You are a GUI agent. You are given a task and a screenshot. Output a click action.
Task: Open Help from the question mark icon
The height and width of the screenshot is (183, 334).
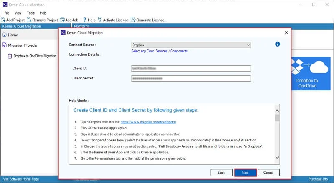[85, 20]
